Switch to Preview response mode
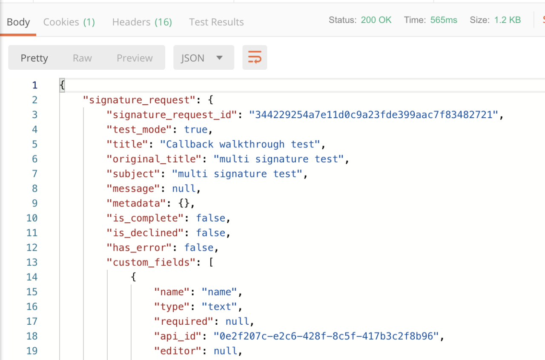The image size is (545, 360). [134, 57]
